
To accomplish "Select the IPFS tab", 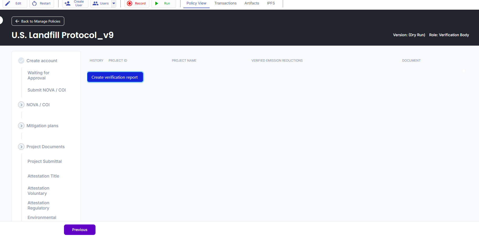I will [271, 3].
